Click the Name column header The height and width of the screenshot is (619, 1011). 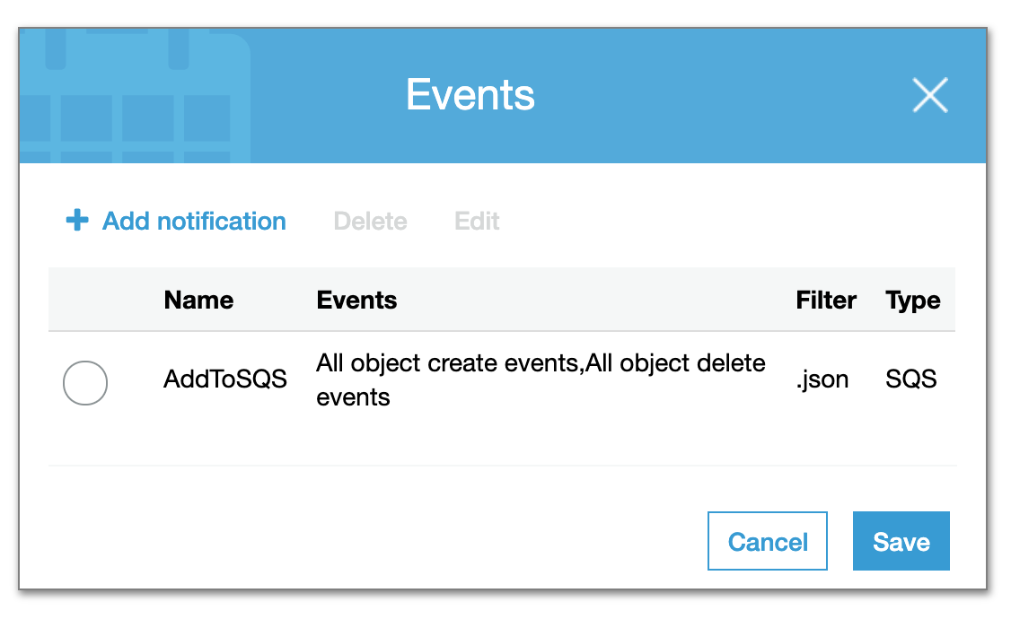(198, 300)
